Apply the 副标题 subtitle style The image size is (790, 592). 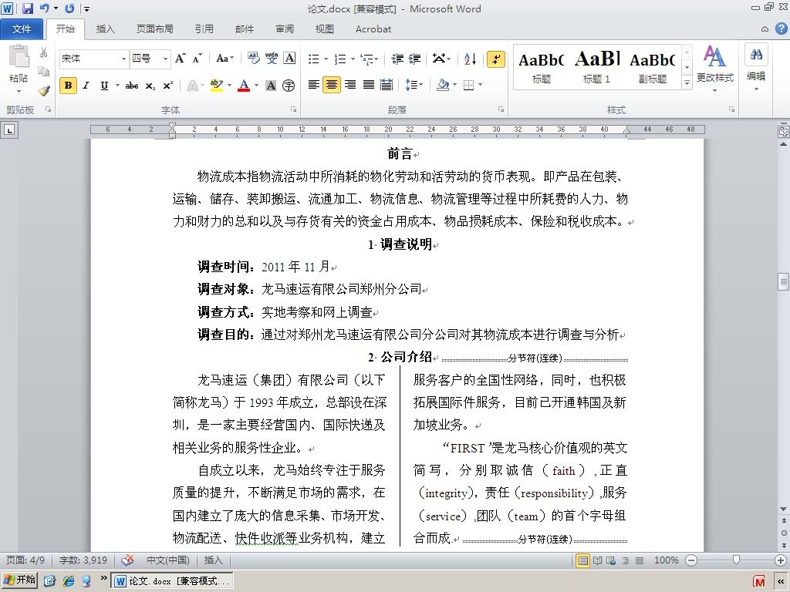[653, 67]
